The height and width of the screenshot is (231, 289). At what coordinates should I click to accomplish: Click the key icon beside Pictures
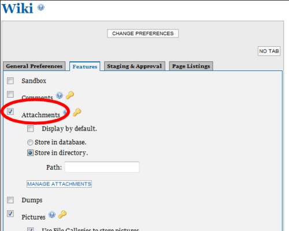point(62,214)
